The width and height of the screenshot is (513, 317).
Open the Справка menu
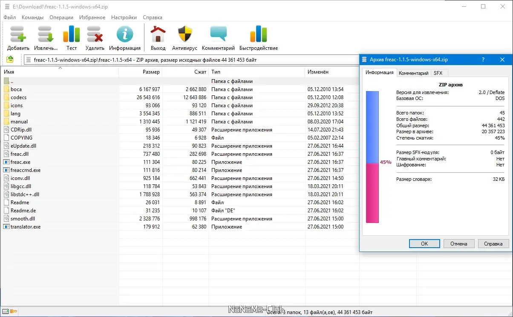click(x=153, y=17)
